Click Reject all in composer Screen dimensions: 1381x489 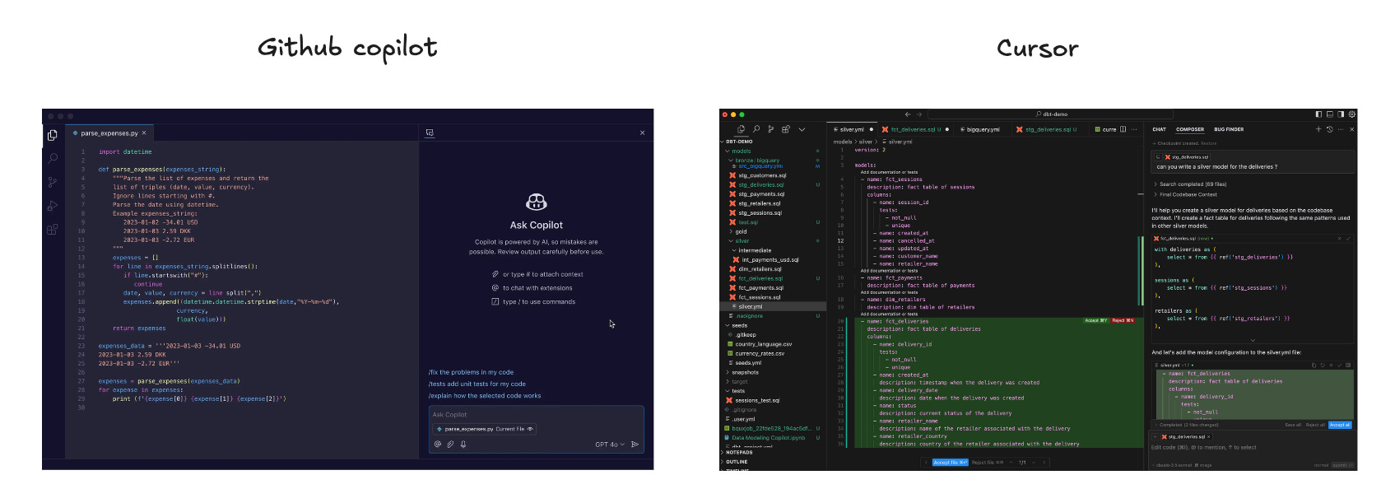1315,425
